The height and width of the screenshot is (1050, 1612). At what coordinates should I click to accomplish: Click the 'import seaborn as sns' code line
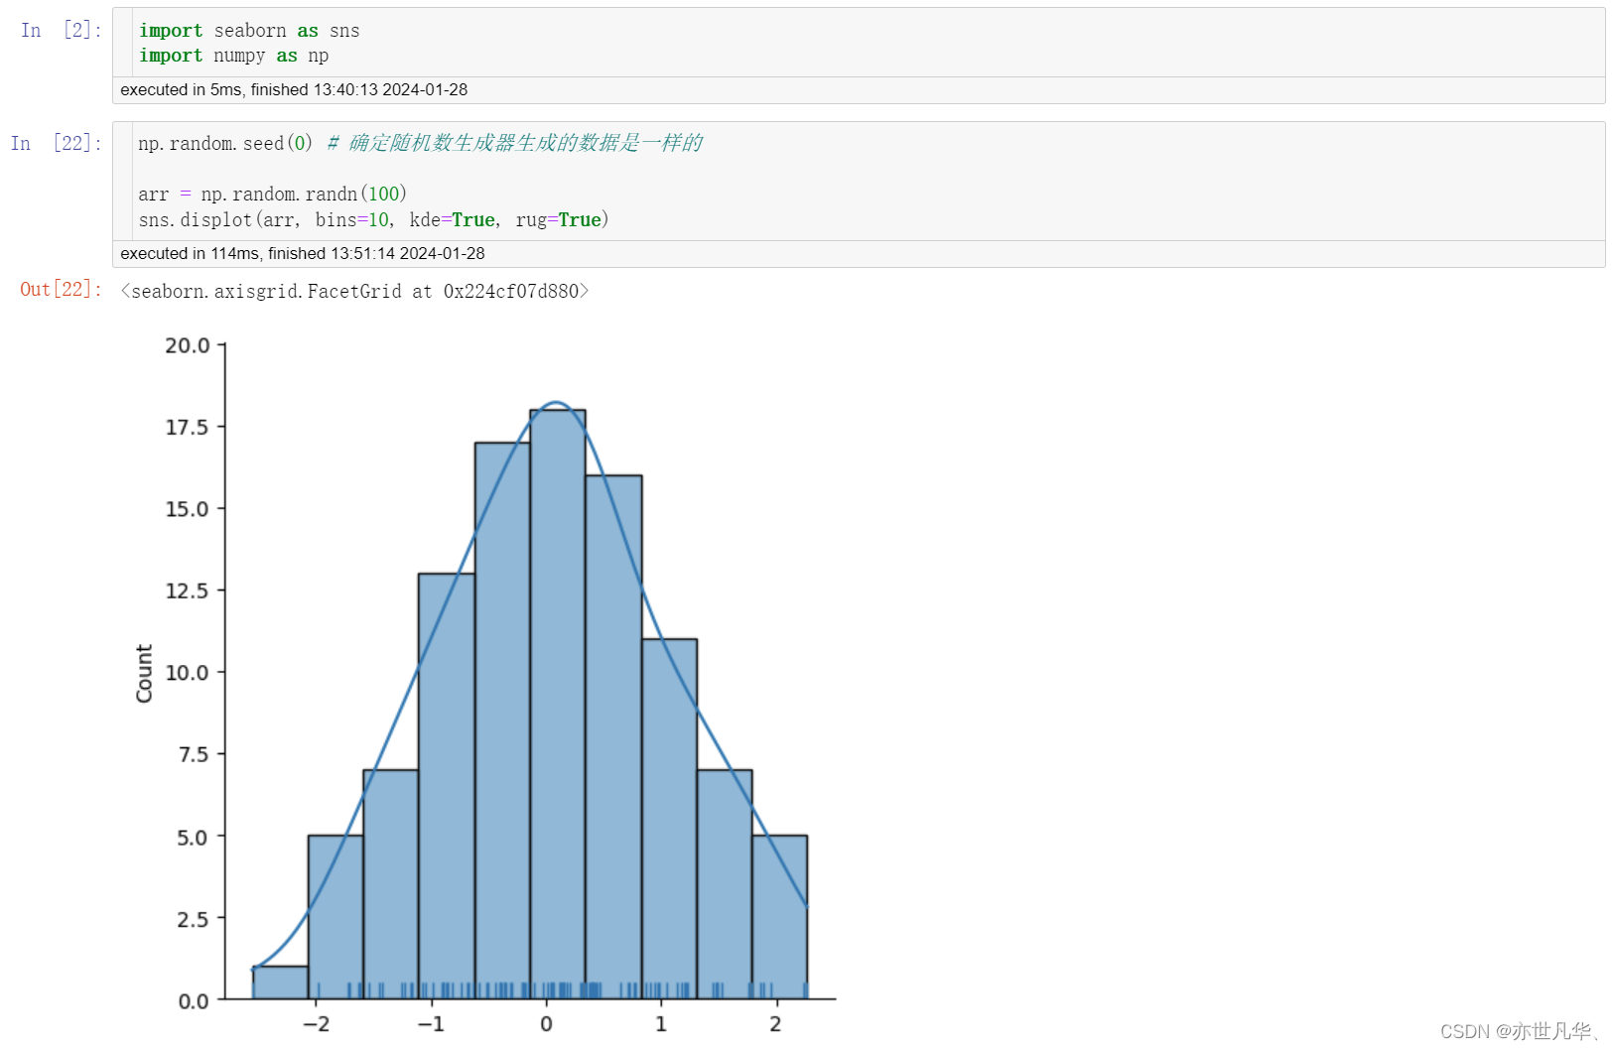pyautogui.click(x=249, y=31)
